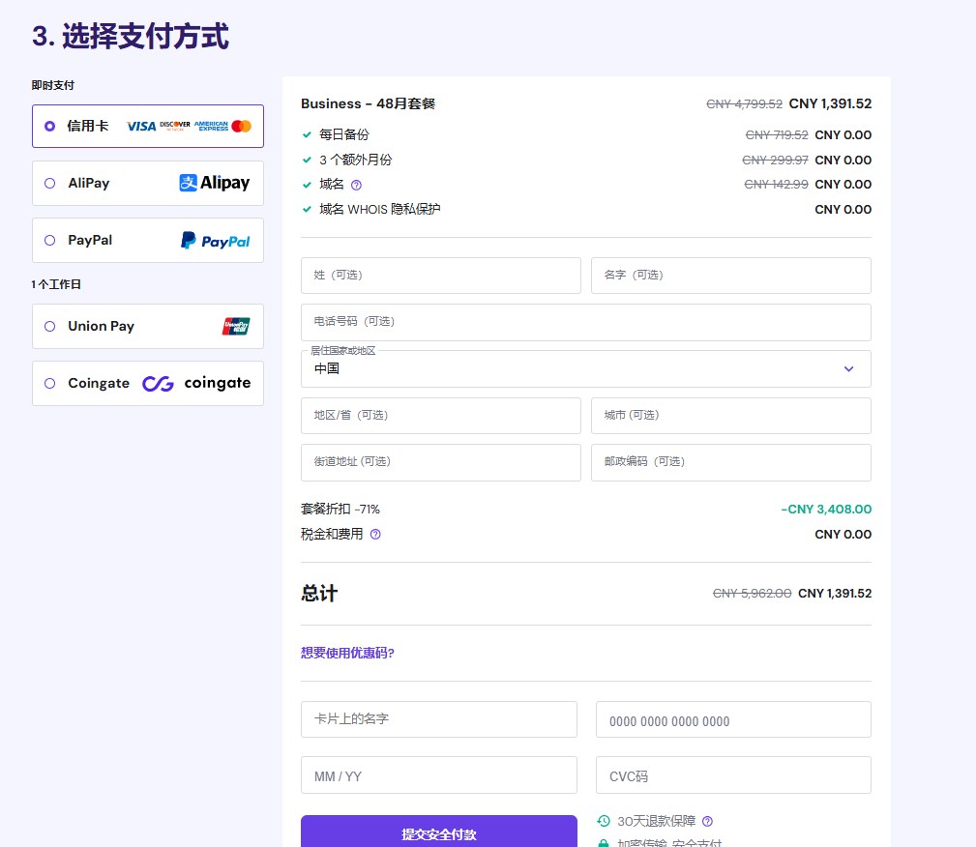
Task: Click the CVC码 input field
Action: [x=732, y=775]
